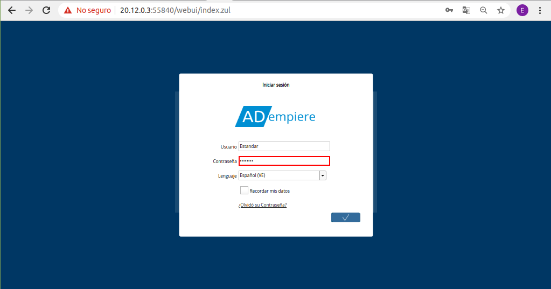Click the 'Contraseña' label

click(225, 161)
